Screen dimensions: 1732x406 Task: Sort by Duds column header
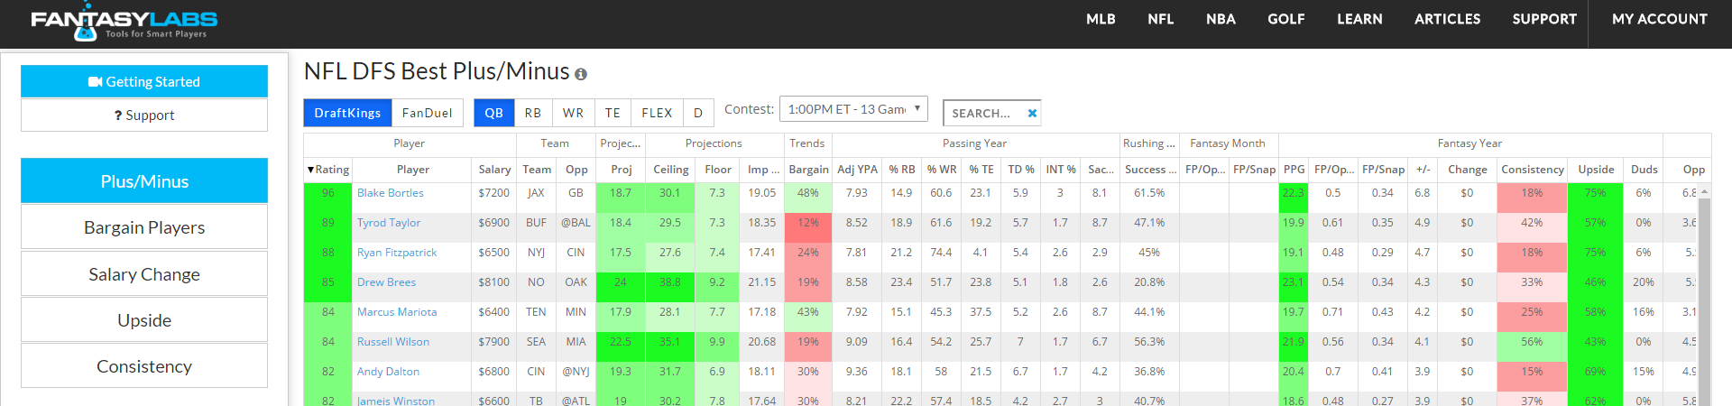pyautogui.click(x=1644, y=170)
